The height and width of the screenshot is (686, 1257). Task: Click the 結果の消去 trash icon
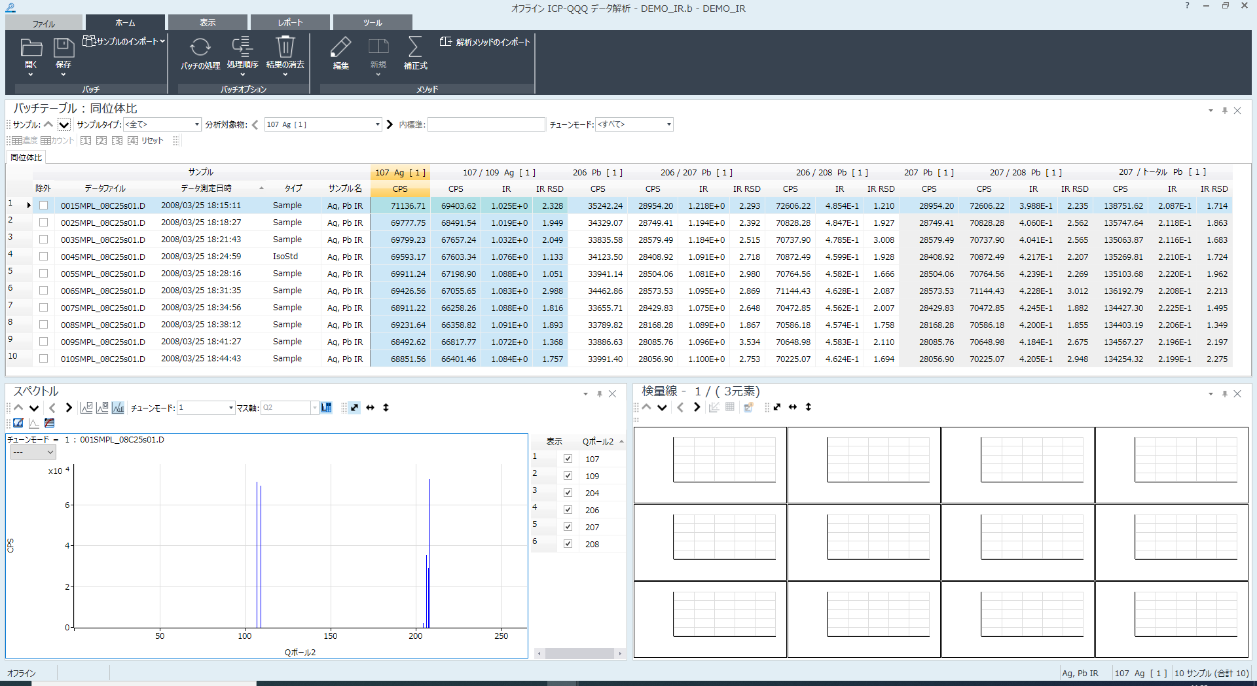pyautogui.click(x=285, y=46)
